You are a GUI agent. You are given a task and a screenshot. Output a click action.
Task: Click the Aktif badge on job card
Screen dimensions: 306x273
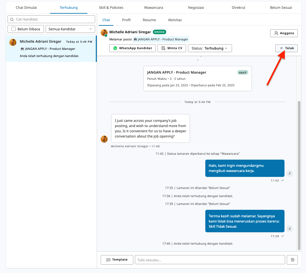click(242, 73)
